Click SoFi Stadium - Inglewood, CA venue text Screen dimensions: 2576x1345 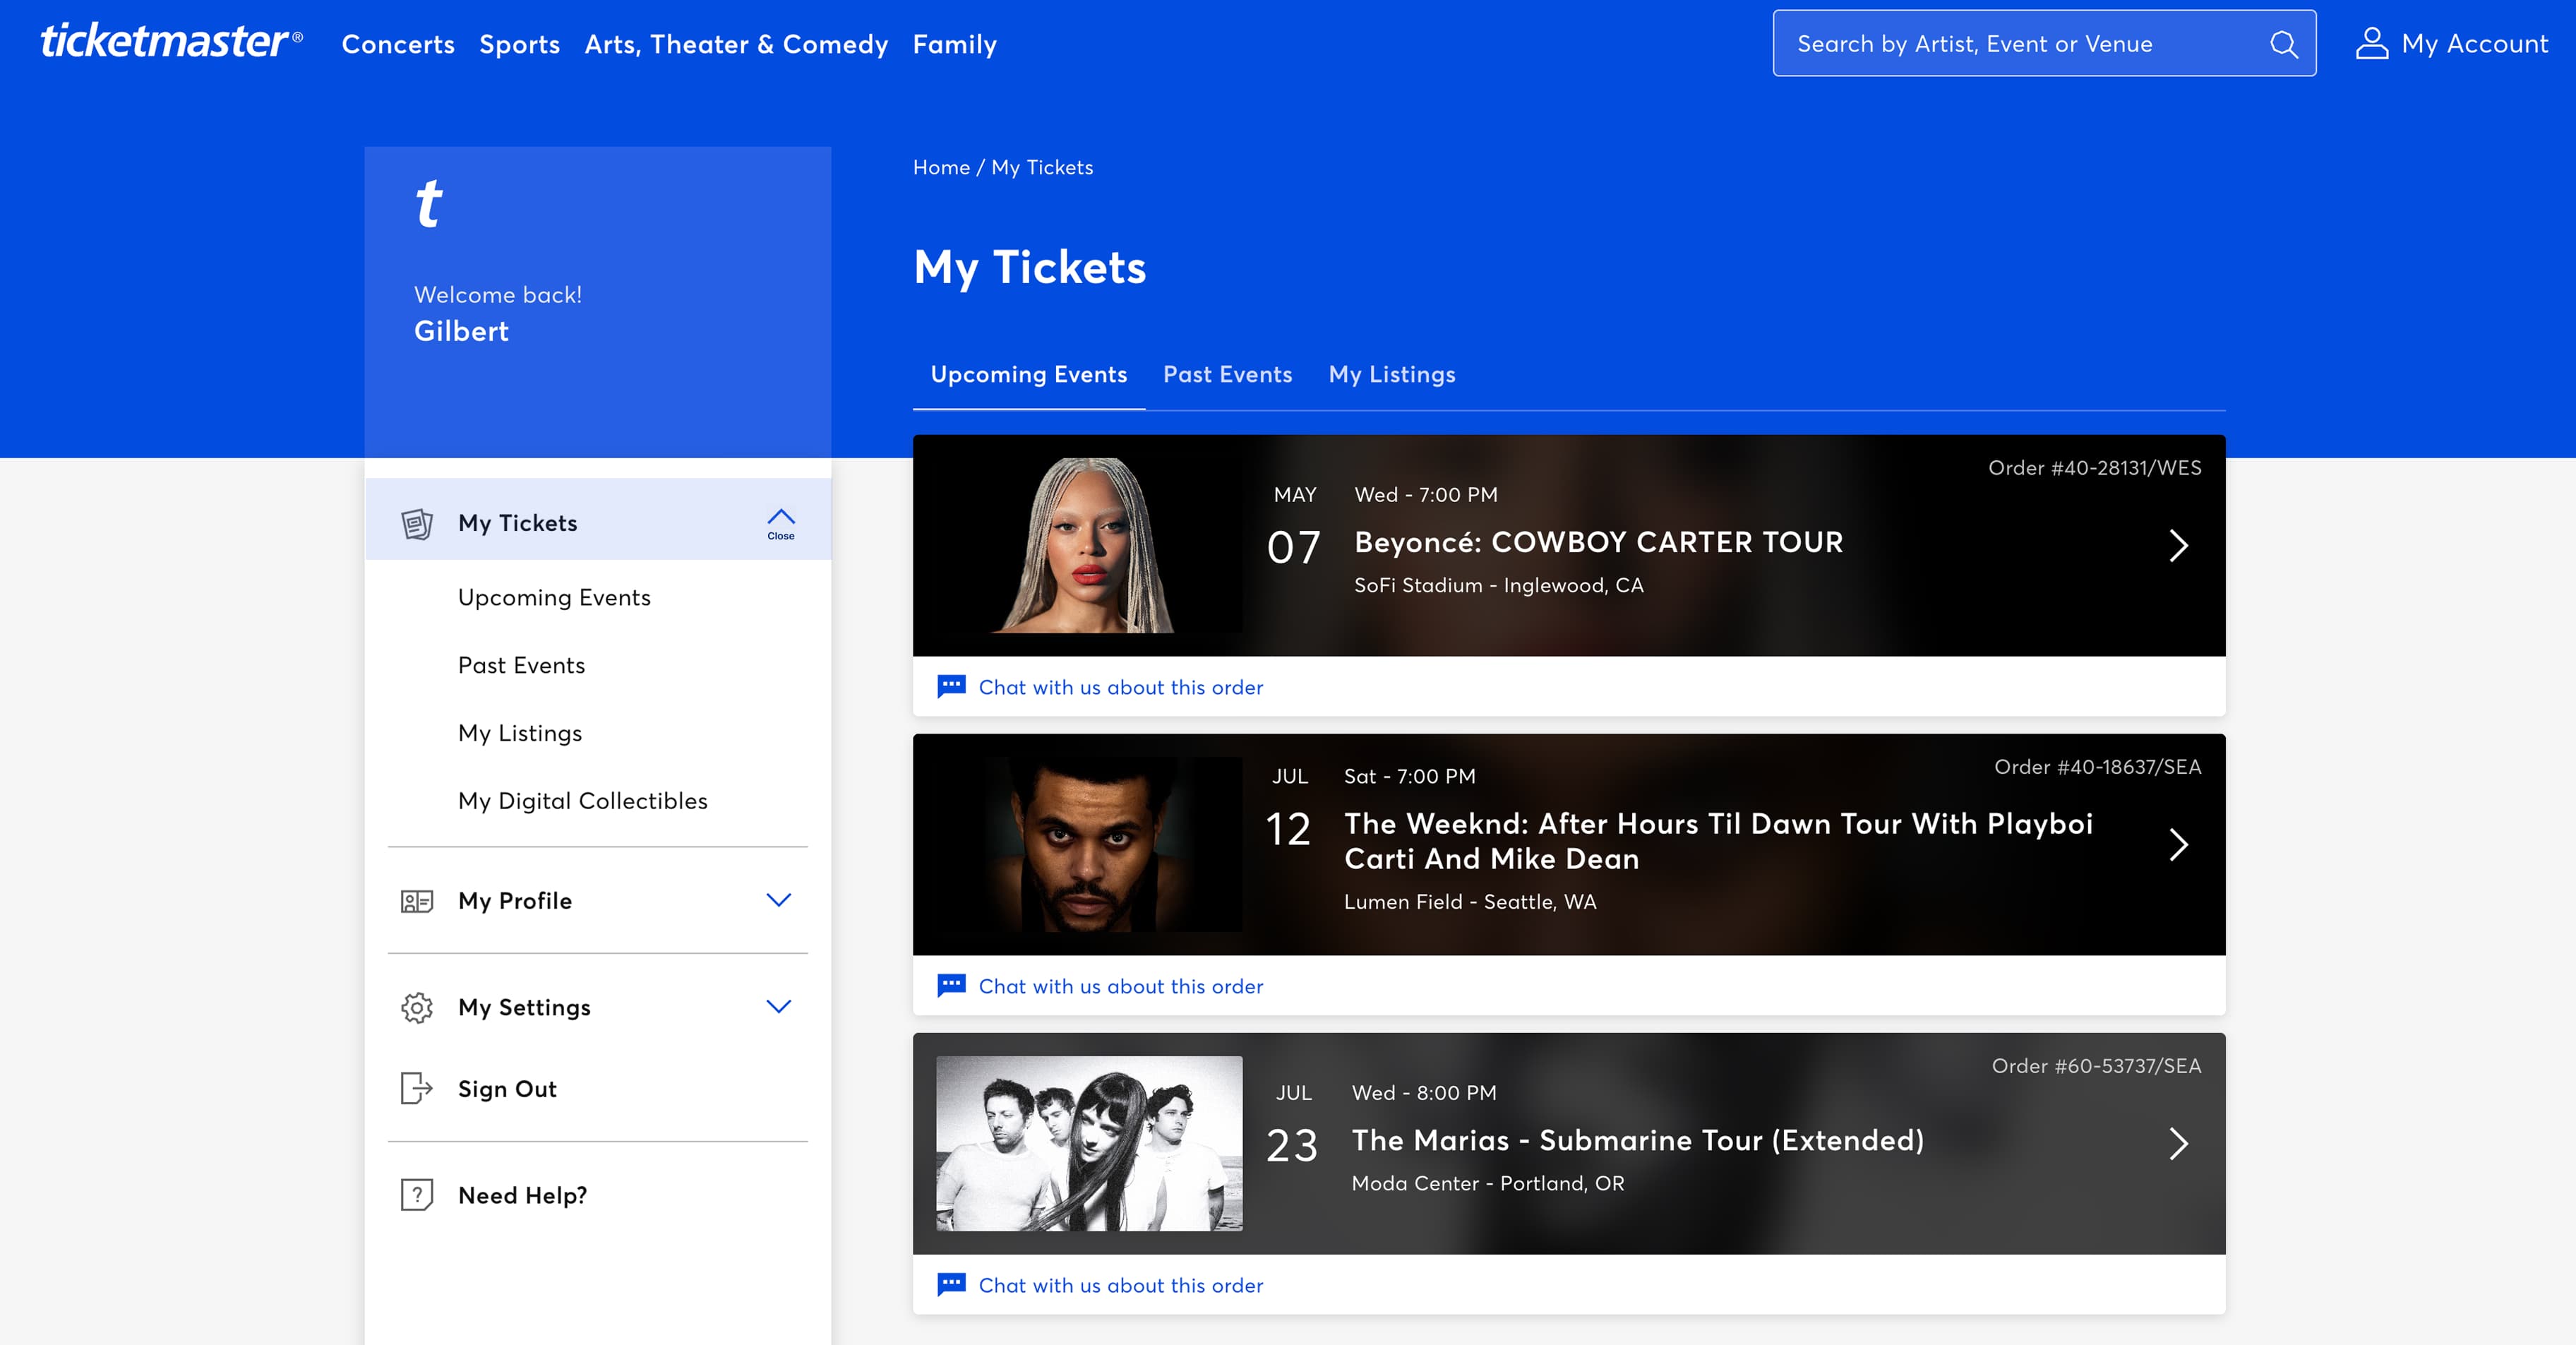point(1498,586)
